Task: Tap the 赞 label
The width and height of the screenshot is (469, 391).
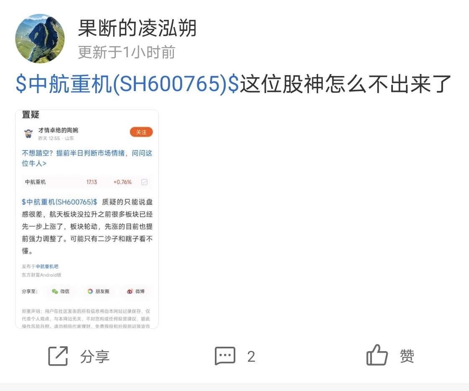Action: tap(407, 356)
